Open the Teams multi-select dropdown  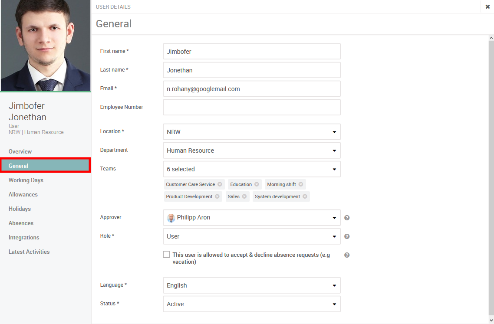point(251,169)
